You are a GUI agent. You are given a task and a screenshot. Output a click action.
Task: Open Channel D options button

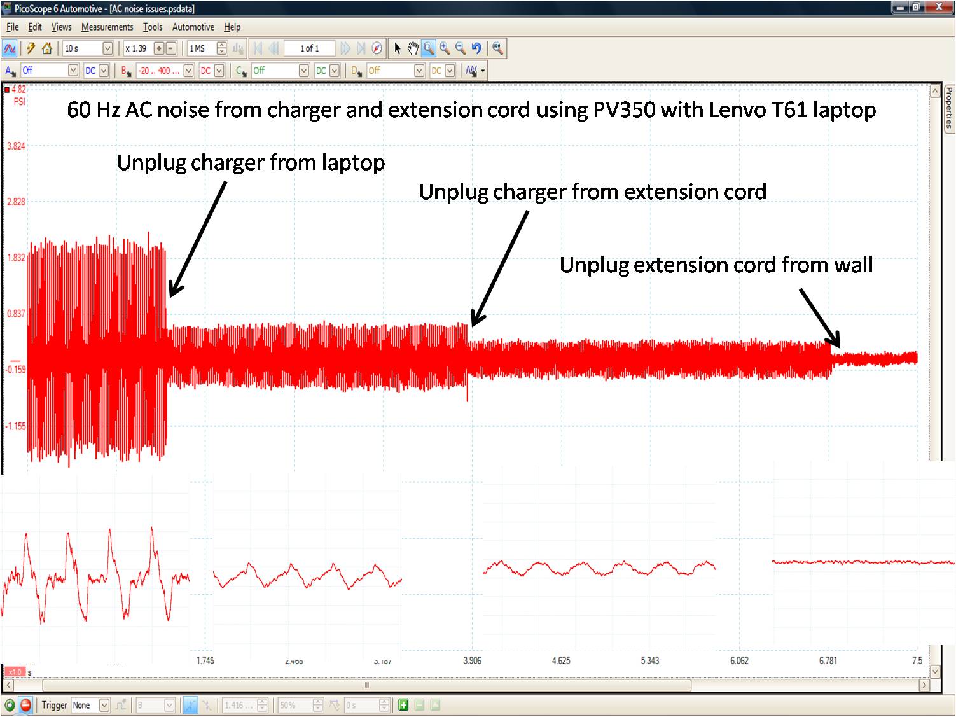click(357, 71)
